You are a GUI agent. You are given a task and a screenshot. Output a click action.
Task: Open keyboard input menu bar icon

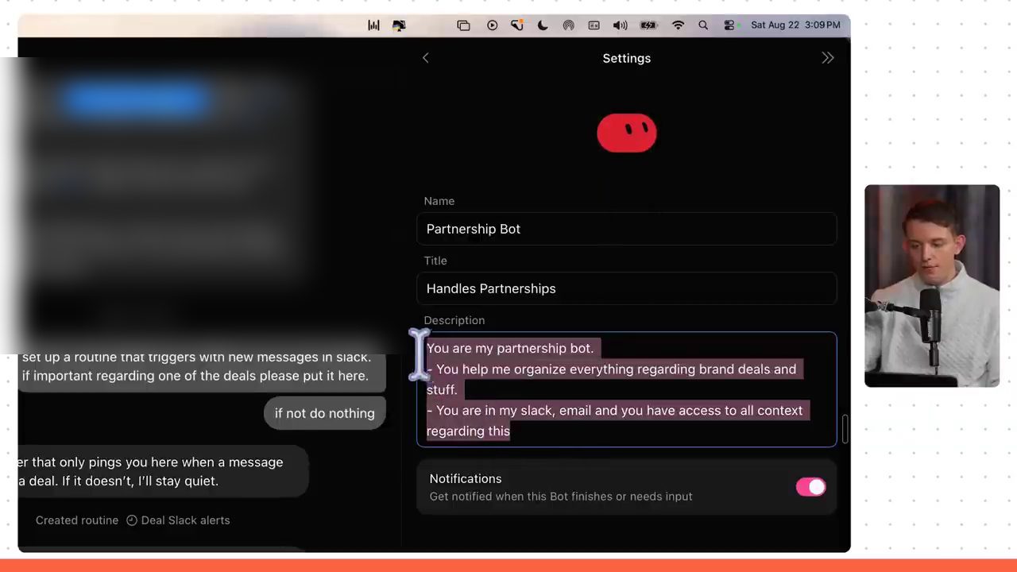pos(594,25)
